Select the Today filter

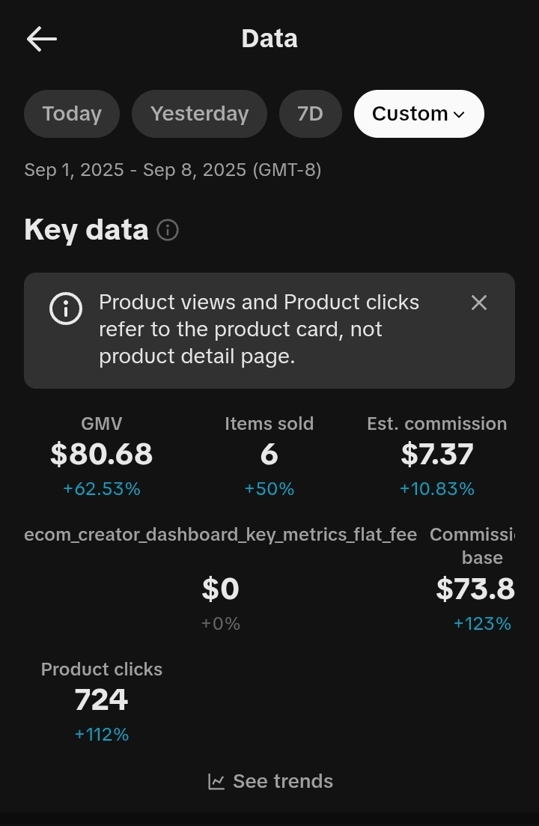pyautogui.click(x=72, y=114)
